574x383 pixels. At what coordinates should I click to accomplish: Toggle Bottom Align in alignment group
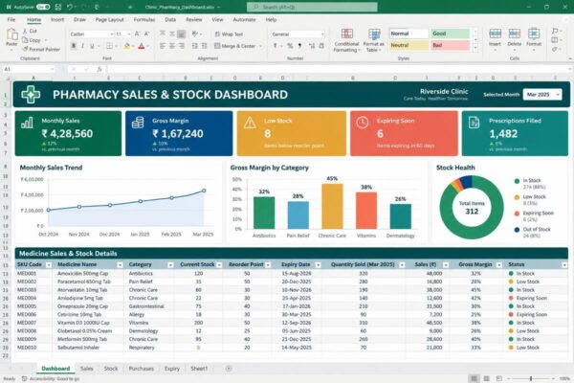point(181,34)
